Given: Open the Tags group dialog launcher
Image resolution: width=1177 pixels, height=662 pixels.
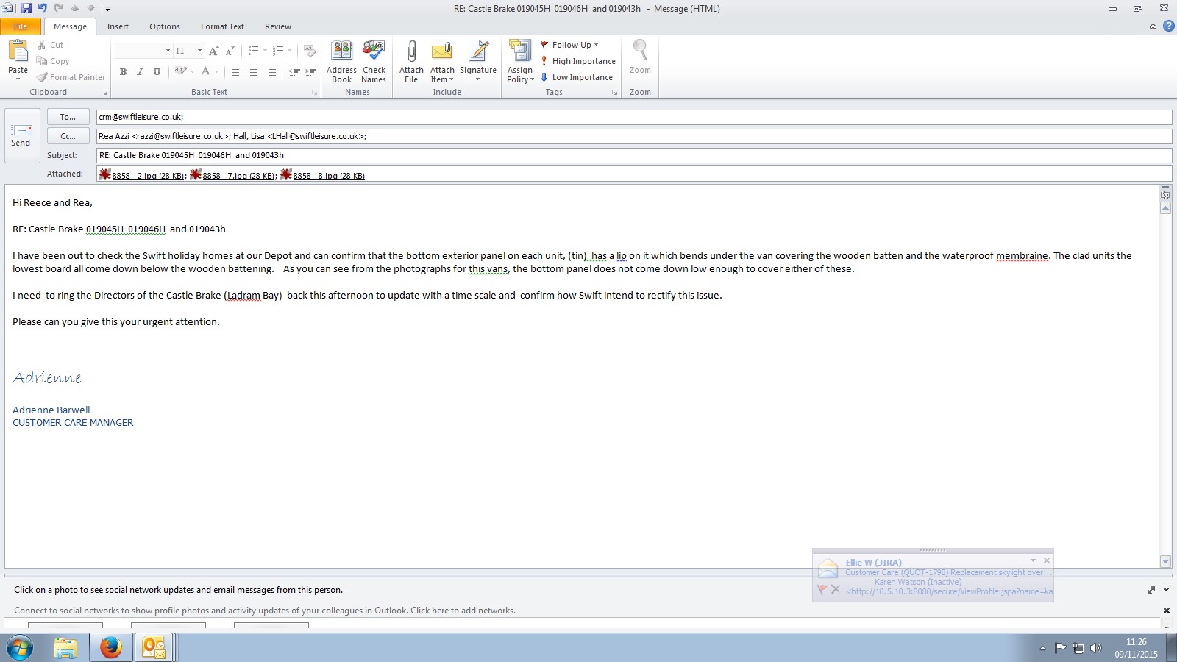Looking at the screenshot, I should click(614, 93).
